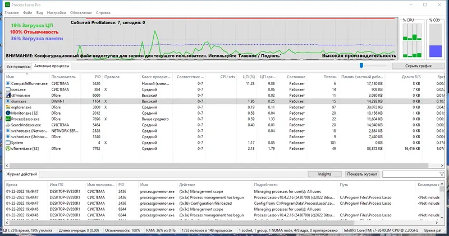Sort by Состояние column header
Screen dimensions: 449x236
pos(292,77)
